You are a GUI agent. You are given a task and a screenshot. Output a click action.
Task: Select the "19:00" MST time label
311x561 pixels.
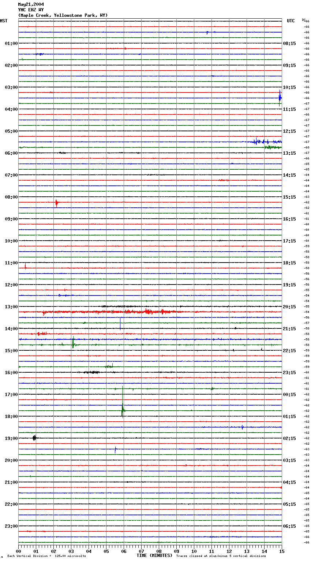(x=11, y=438)
